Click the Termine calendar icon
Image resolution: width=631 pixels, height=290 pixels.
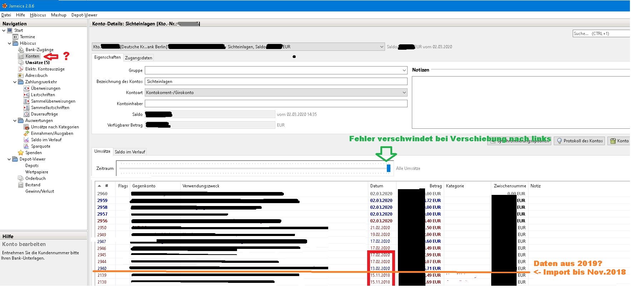coord(15,37)
